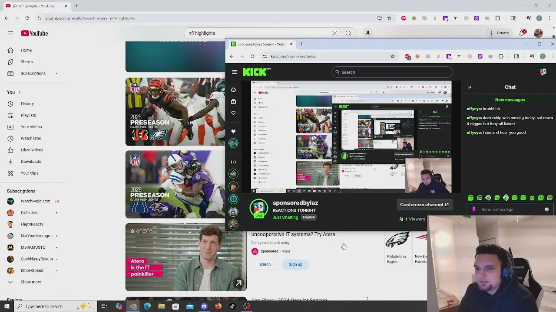Open Kick profile avatar menu
The width and height of the screenshot is (556, 312).
point(543,72)
